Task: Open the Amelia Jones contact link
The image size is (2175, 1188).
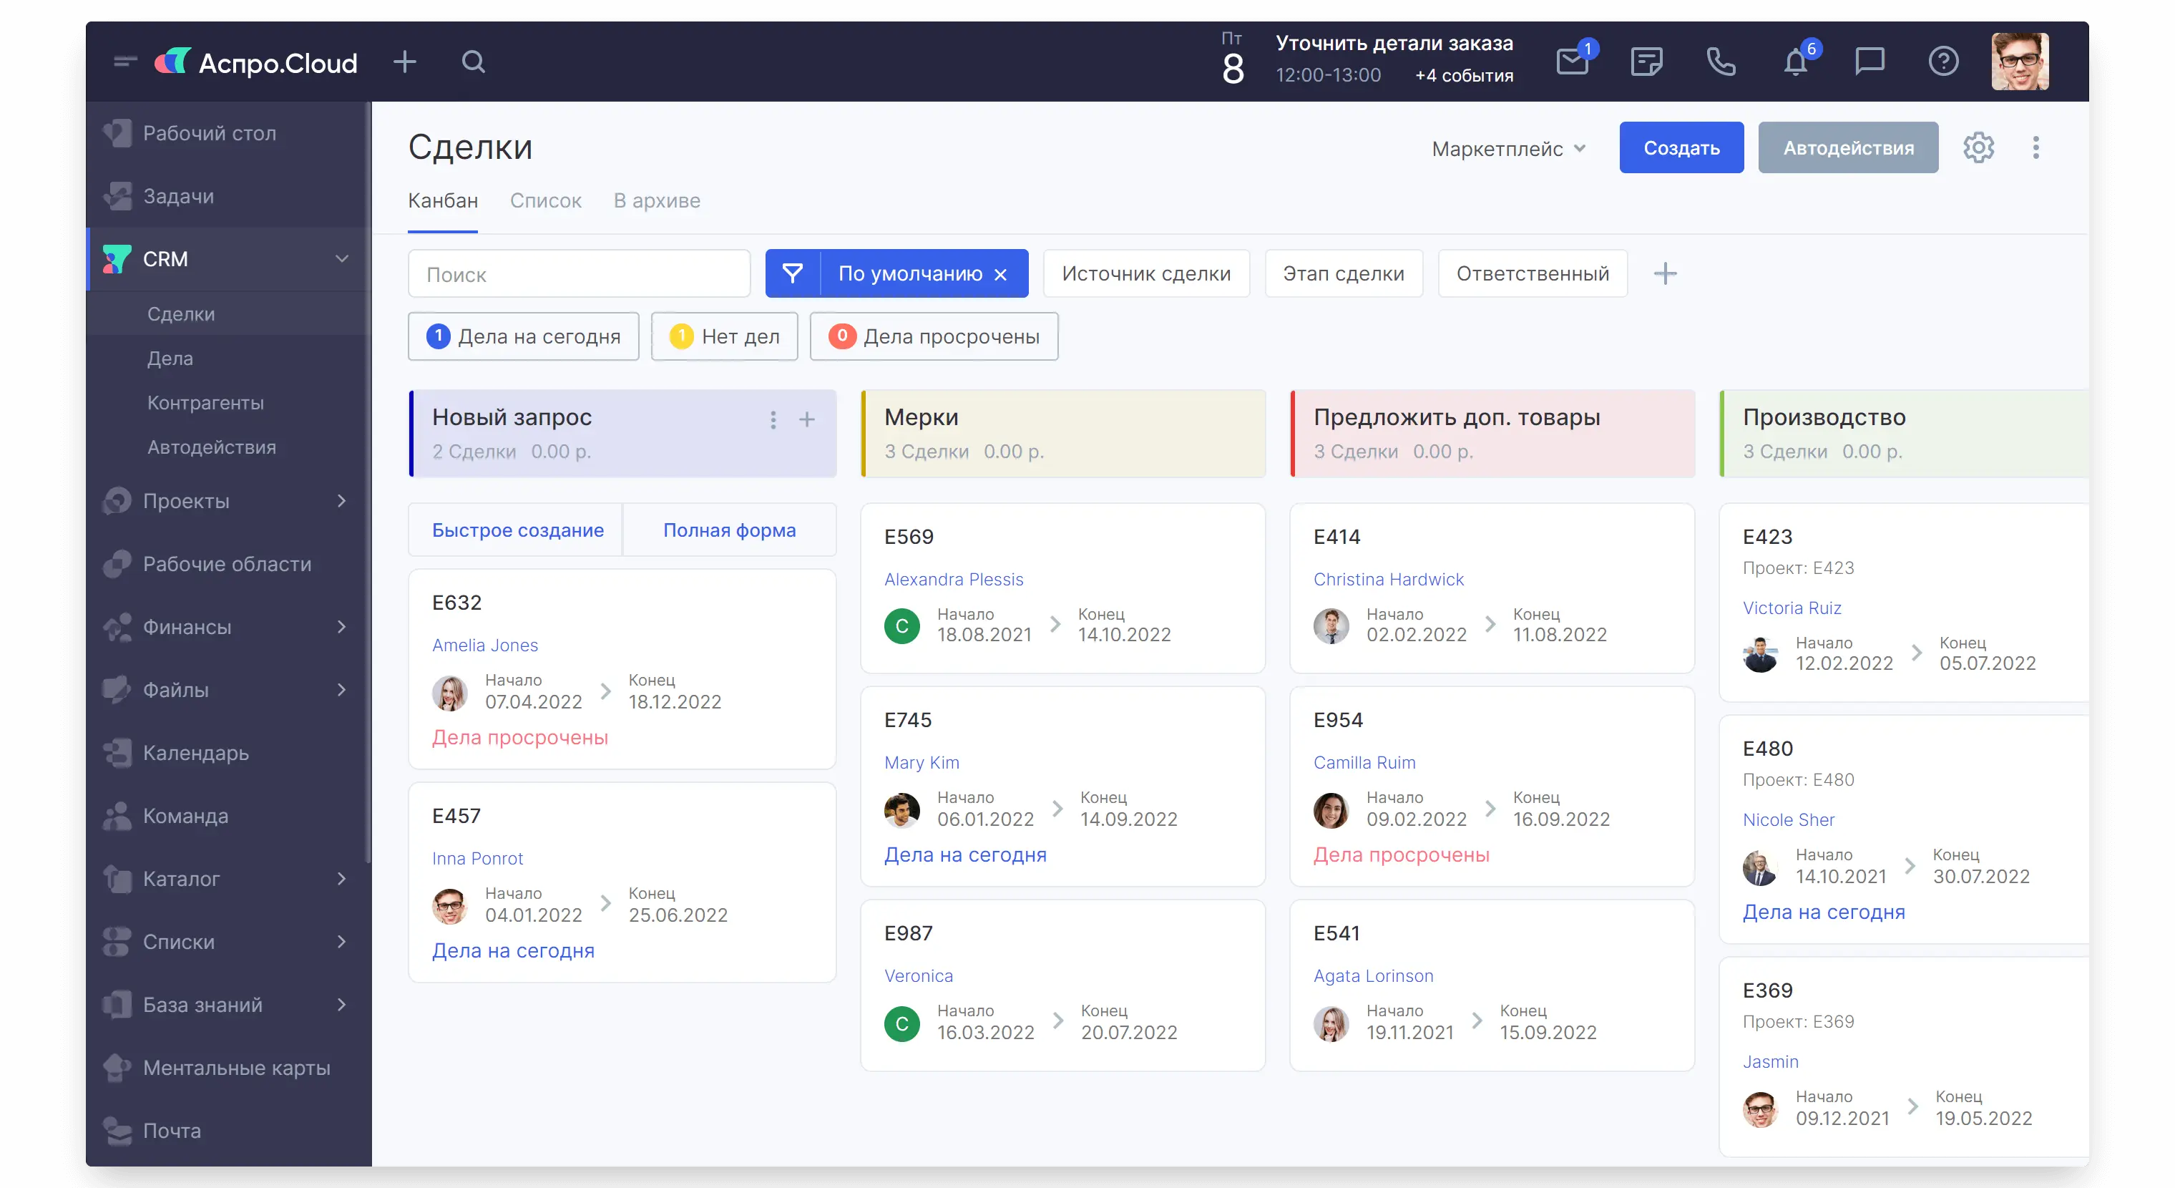Action: coord(484,645)
